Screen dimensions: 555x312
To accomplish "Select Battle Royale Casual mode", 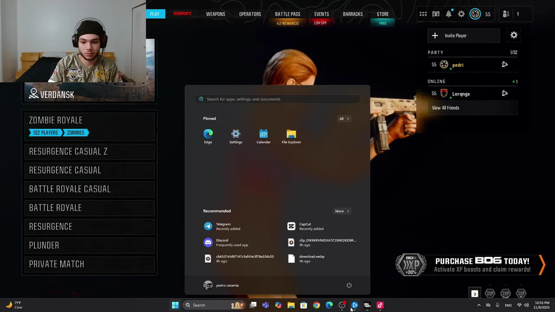I will point(89,189).
